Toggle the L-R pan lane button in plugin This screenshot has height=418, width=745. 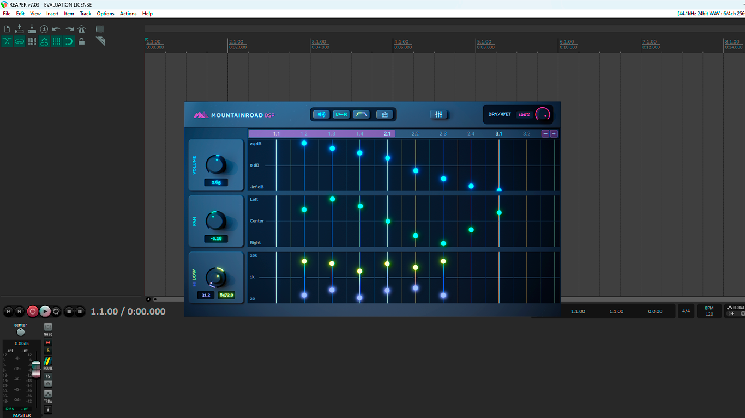click(341, 114)
